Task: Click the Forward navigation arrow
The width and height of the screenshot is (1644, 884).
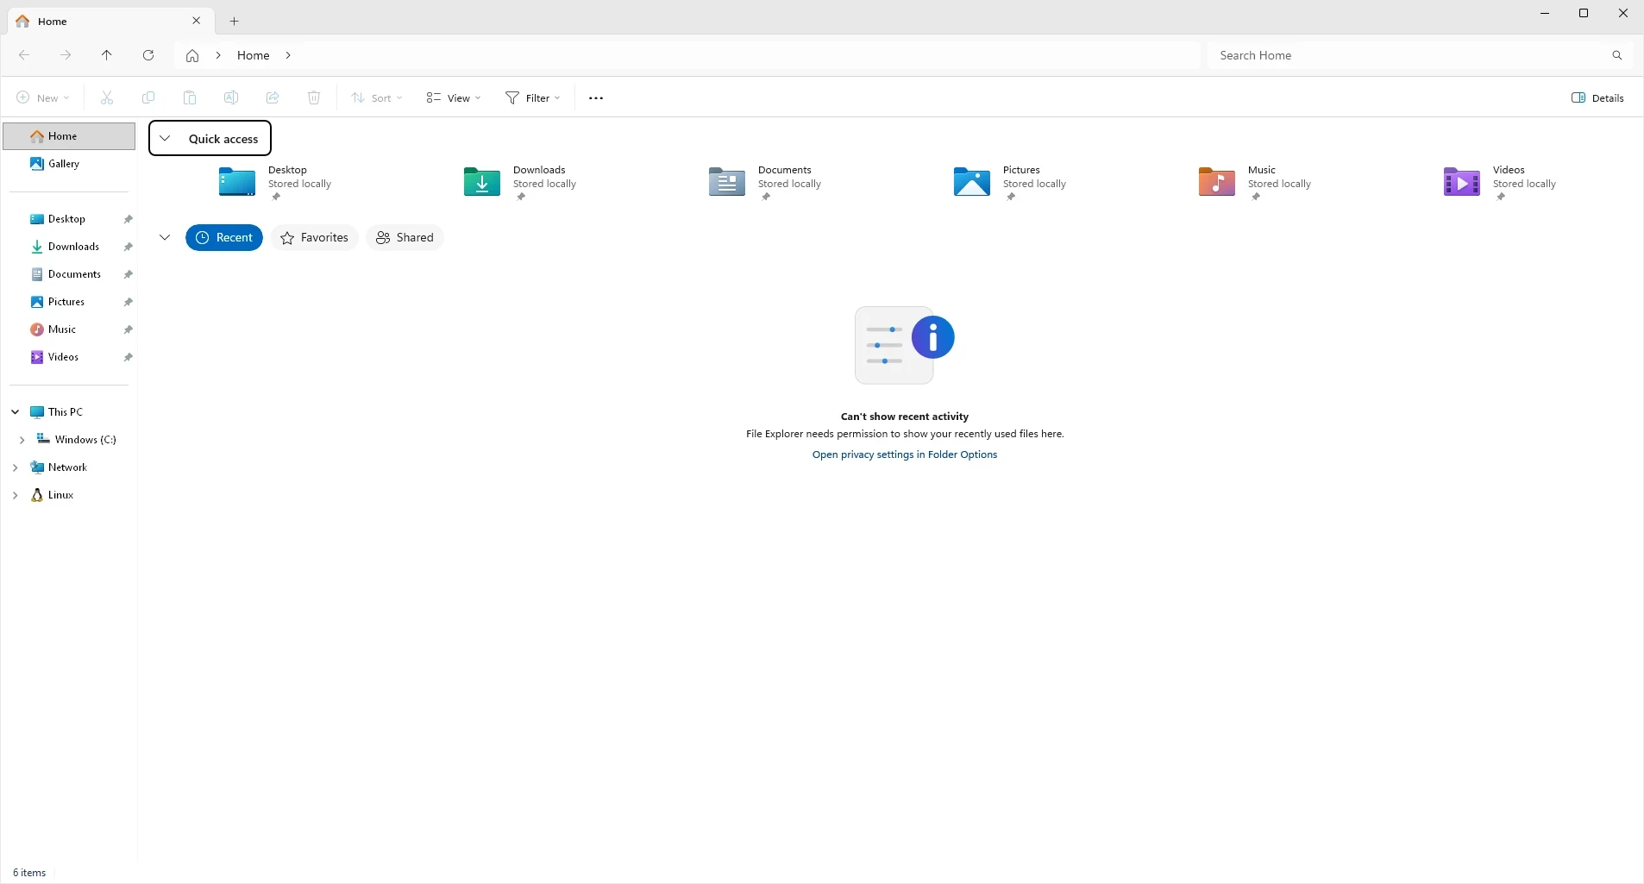Action: click(66, 55)
